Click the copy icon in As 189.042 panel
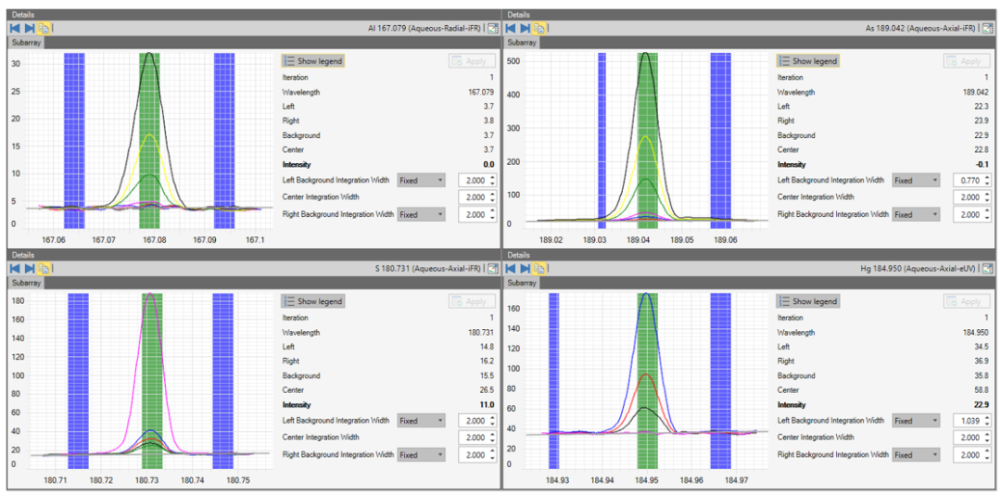The height and width of the screenshot is (495, 1001). 539,29
